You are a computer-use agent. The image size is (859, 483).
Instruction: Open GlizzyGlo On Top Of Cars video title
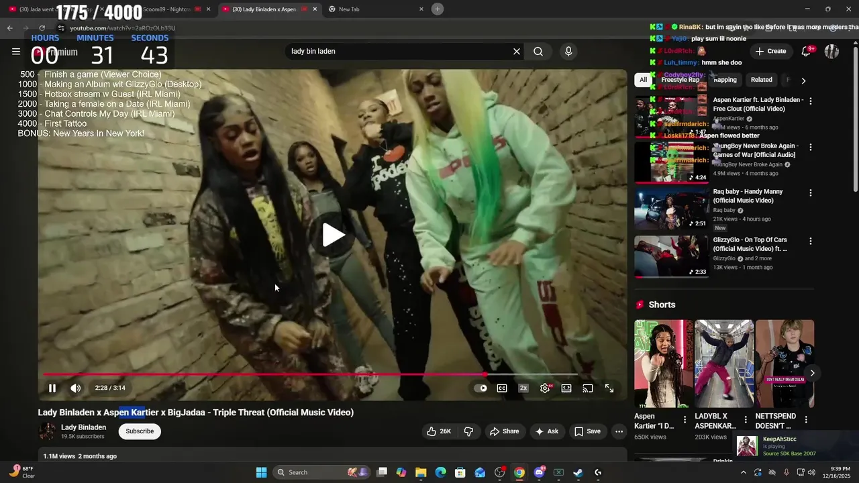(x=750, y=244)
